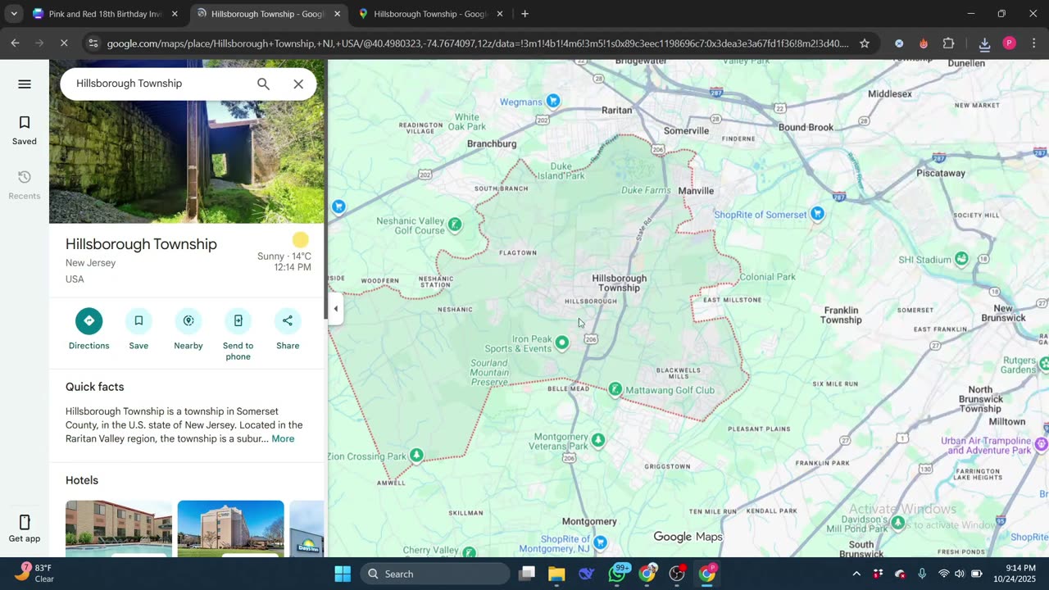
Task: Show hidden system tray icons
Action: tap(856, 574)
